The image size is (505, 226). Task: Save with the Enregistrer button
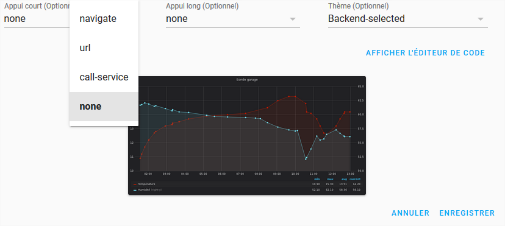click(467, 213)
